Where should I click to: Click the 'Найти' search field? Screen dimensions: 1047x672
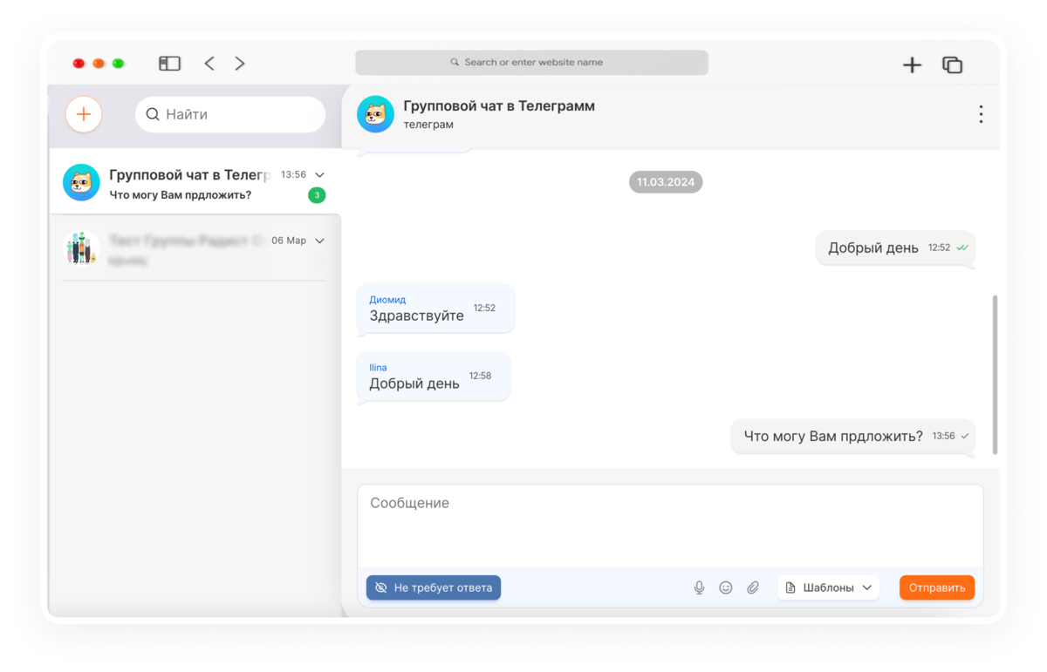tap(230, 114)
